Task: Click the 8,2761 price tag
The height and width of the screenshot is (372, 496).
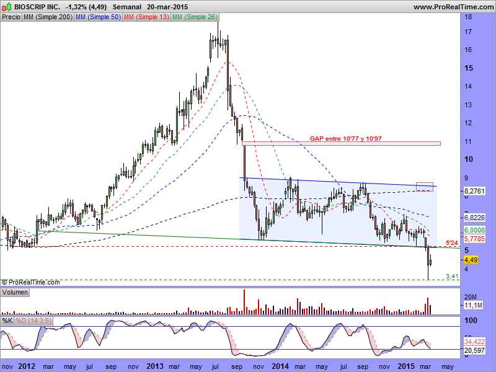Action: pos(474,191)
